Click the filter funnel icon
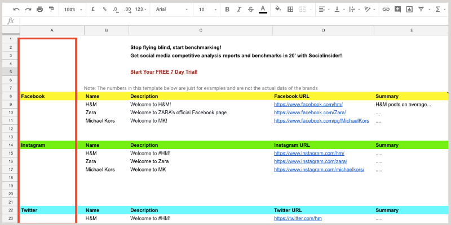This screenshot has height=225, width=451. pos(421,10)
